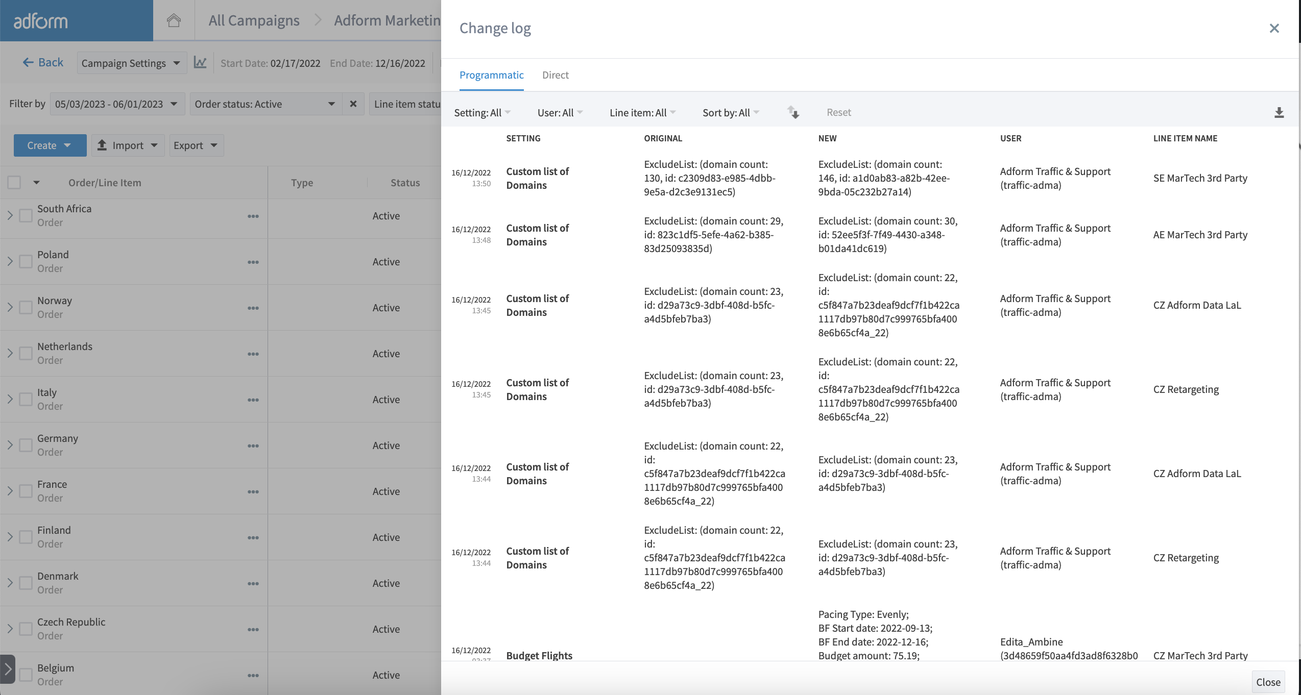Check the Finland order checkbox

(x=26, y=537)
